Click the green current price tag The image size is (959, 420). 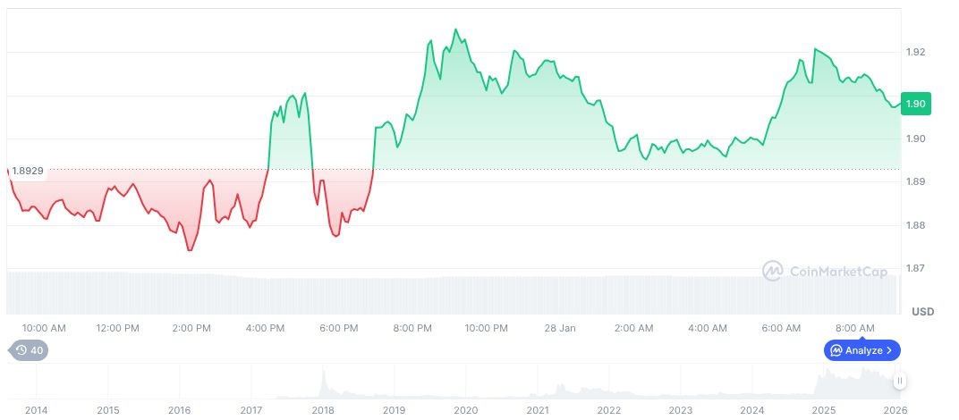tap(916, 105)
